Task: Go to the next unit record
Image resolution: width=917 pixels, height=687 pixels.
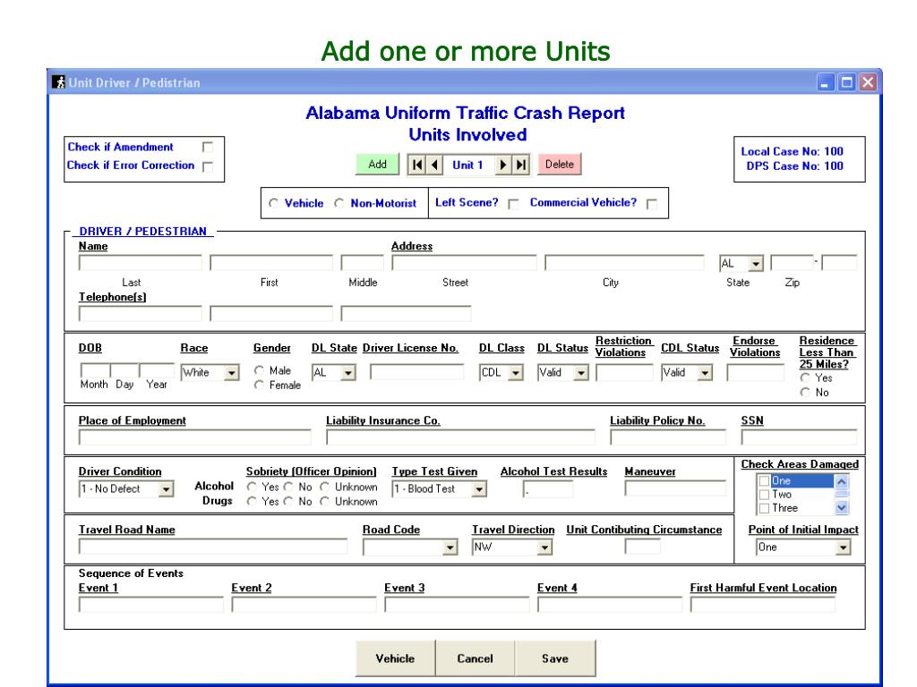Action: pyautogui.click(x=502, y=165)
